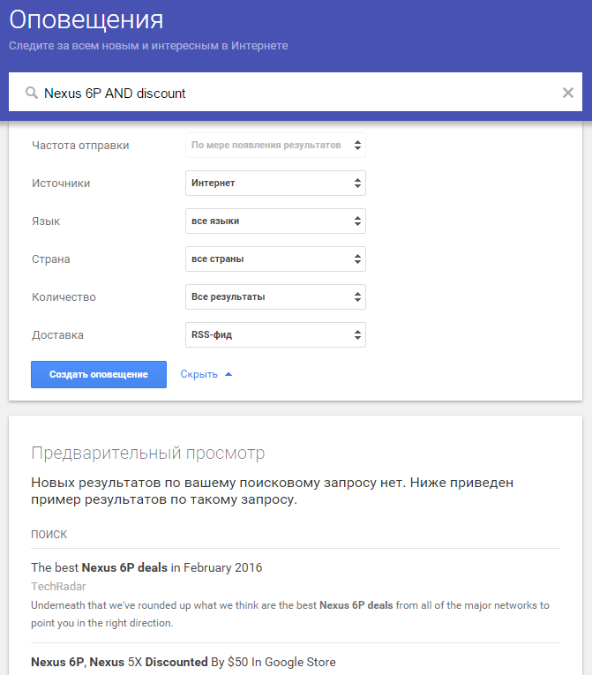Click the Оповещения page title
The height and width of the screenshot is (675, 592).
(x=86, y=19)
